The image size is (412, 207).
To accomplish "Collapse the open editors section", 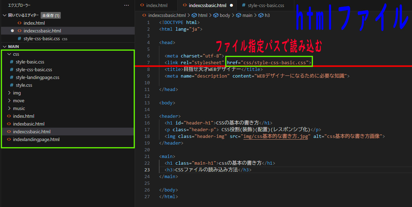I will (5, 15).
